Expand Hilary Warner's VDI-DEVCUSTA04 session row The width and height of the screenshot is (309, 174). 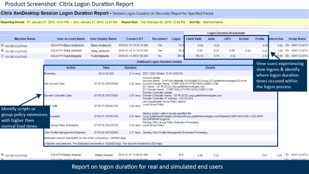(3, 154)
